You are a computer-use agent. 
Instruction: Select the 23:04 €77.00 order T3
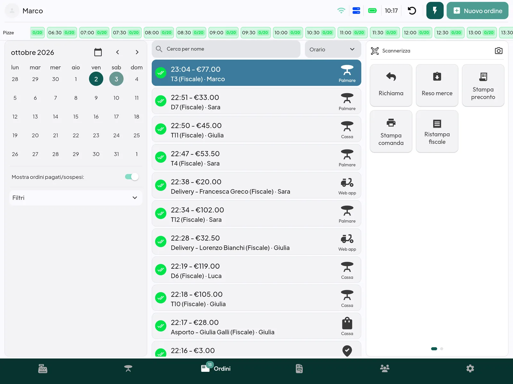[256, 73]
